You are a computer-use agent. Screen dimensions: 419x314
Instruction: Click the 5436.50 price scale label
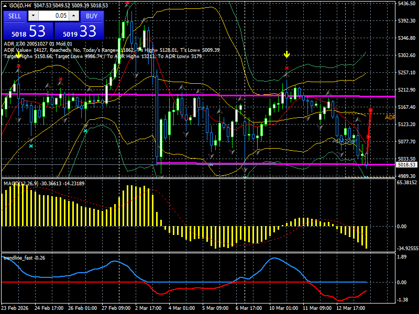point(407,4)
